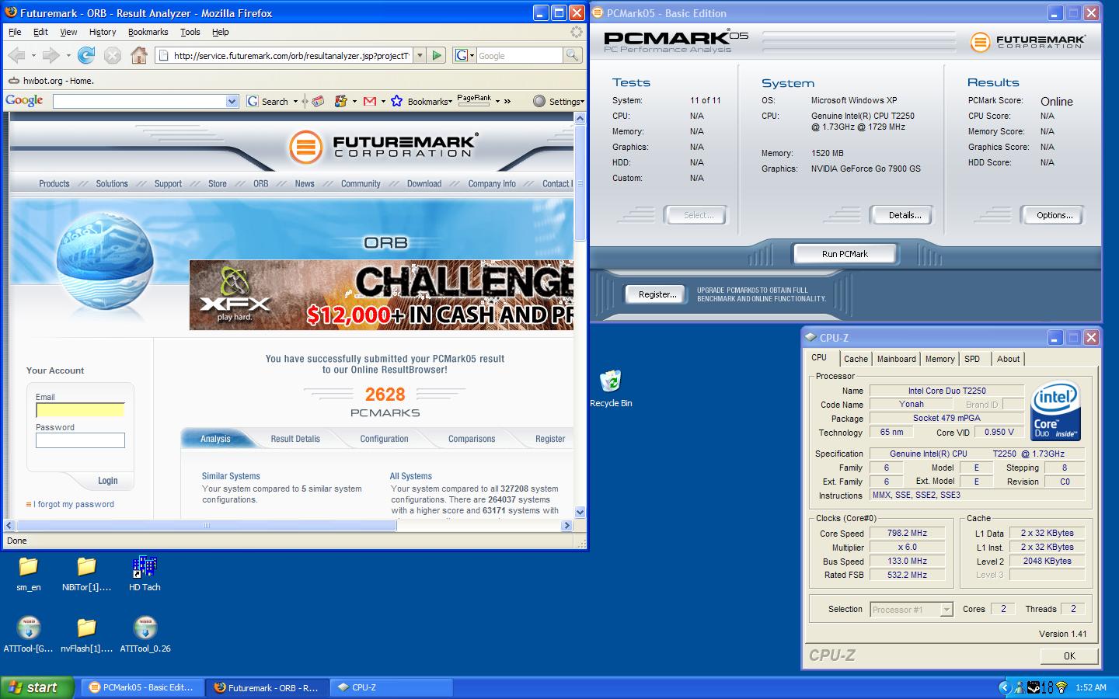Image resolution: width=1119 pixels, height=699 pixels.
Task: Open the Back history dropdown arrow
Action: pyautogui.click(x=33, y=55)
